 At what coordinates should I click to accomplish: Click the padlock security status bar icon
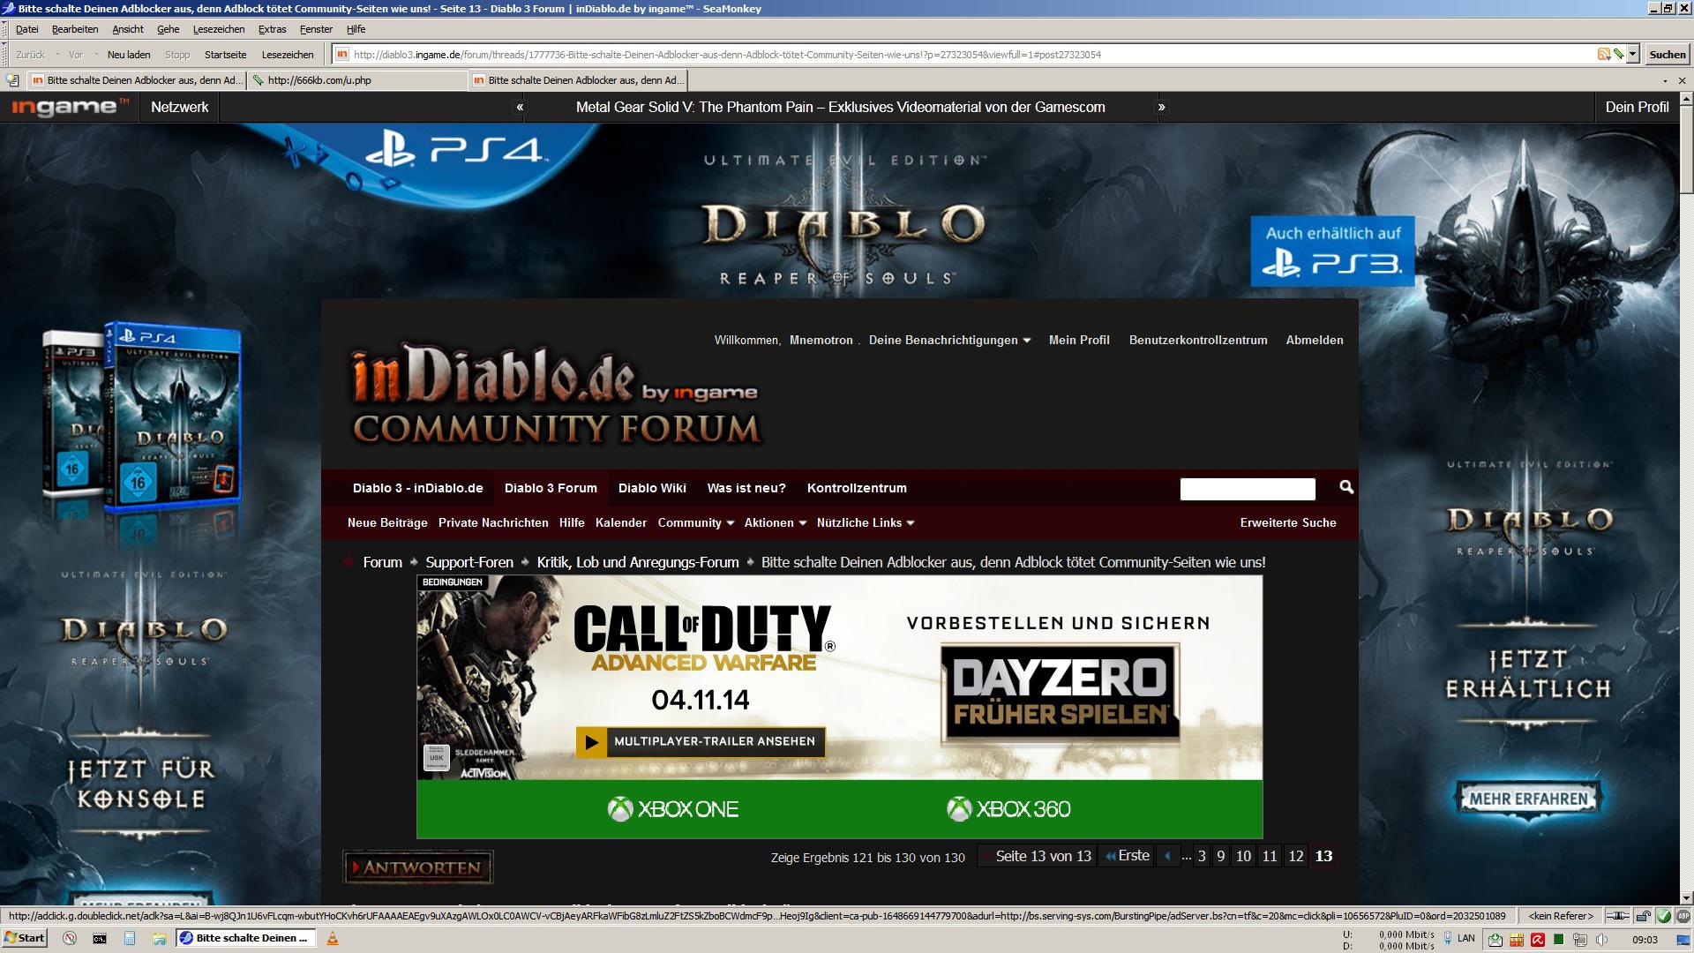[1644, 916]
